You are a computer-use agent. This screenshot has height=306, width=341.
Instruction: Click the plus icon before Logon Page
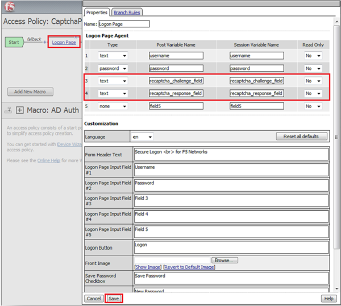coord(44,43)
